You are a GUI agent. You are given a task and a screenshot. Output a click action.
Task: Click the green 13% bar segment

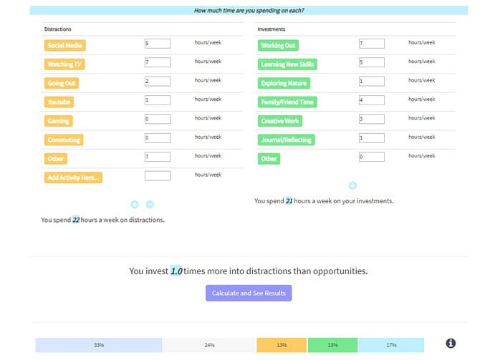point(332,345)
